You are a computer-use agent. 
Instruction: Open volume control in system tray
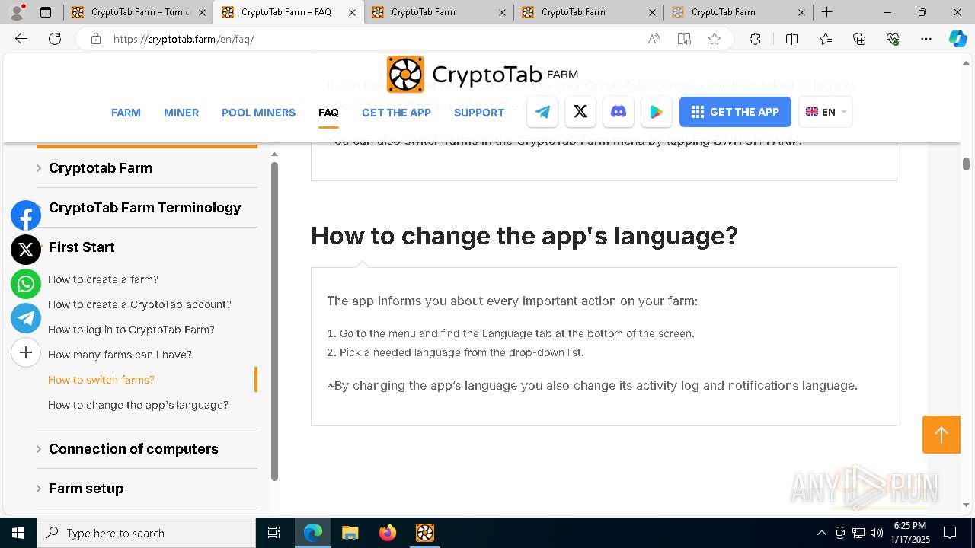coord(876,533)
